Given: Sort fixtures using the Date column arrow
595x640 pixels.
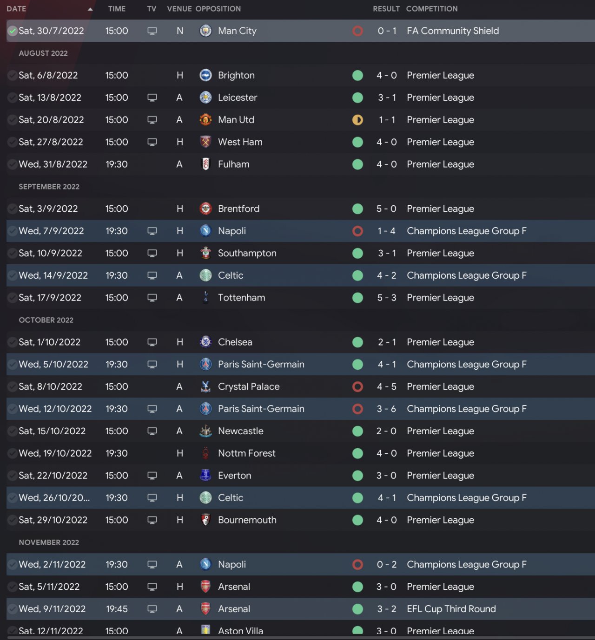Looking at the screenshot, I should (x=90, y=9).
